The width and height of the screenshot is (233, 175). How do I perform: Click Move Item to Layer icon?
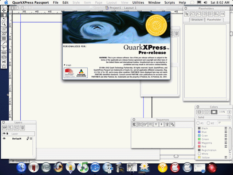(11, 128)
